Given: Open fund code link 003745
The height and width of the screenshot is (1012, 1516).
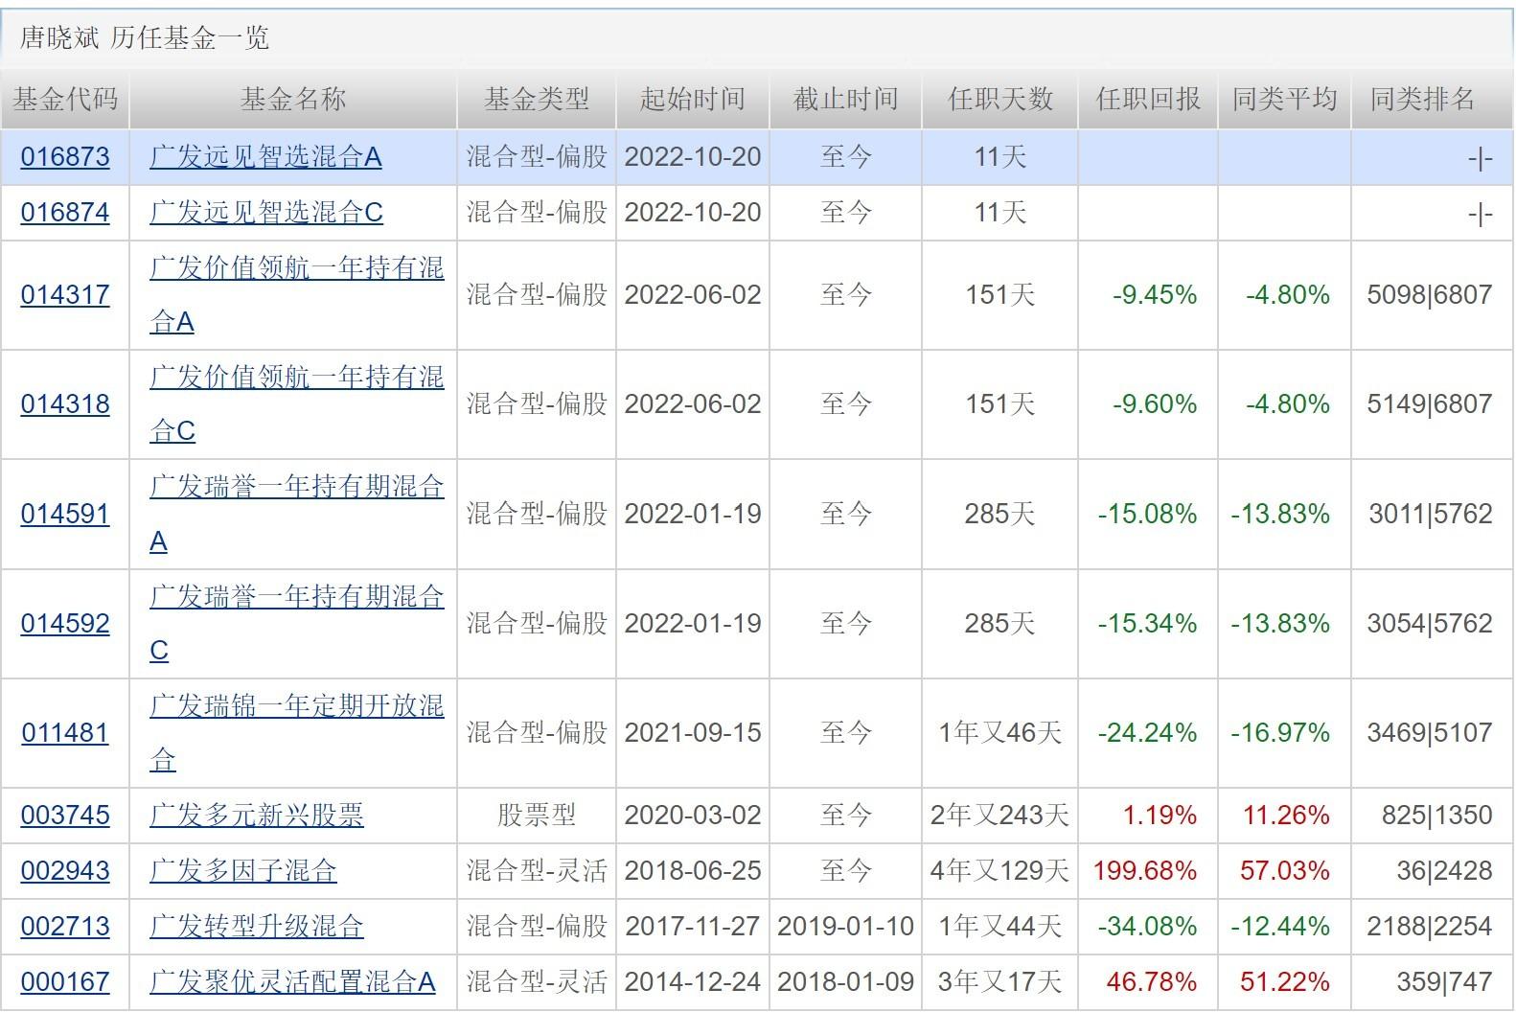Looking at the screenshot, I should tap(65, 816).
